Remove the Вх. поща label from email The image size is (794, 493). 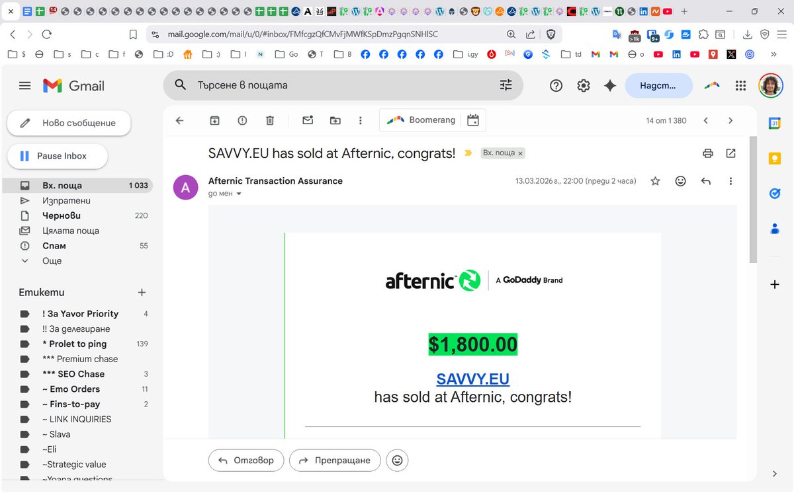(520, 153)
